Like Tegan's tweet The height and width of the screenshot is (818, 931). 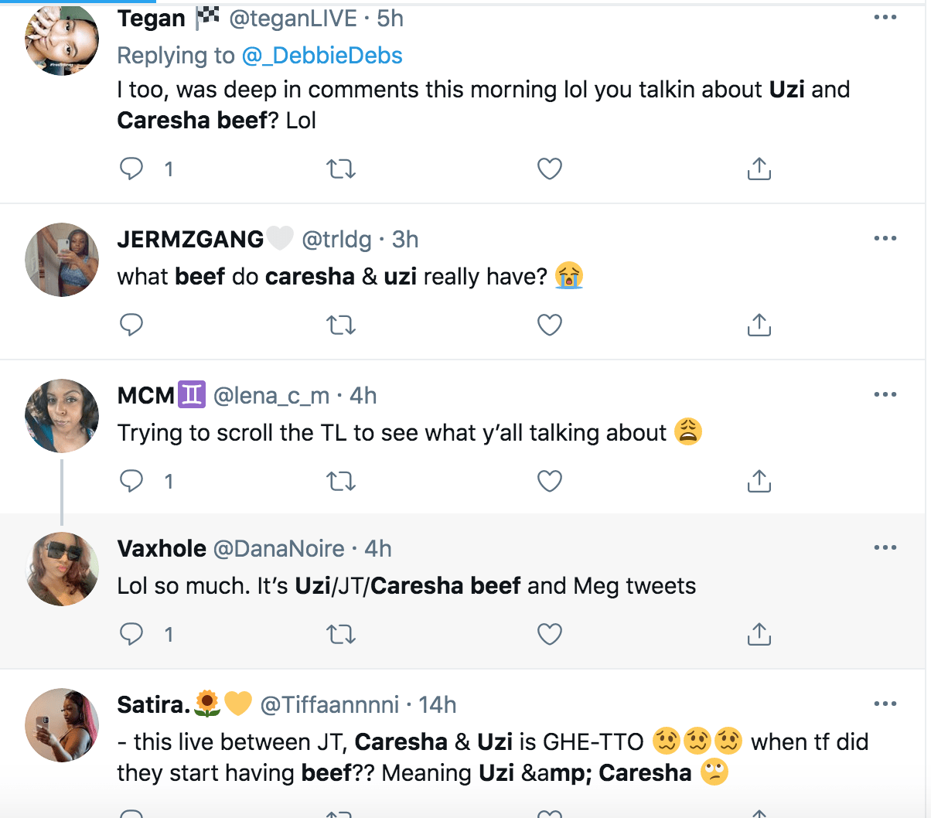pyautogui.click(x=550, y=169)
